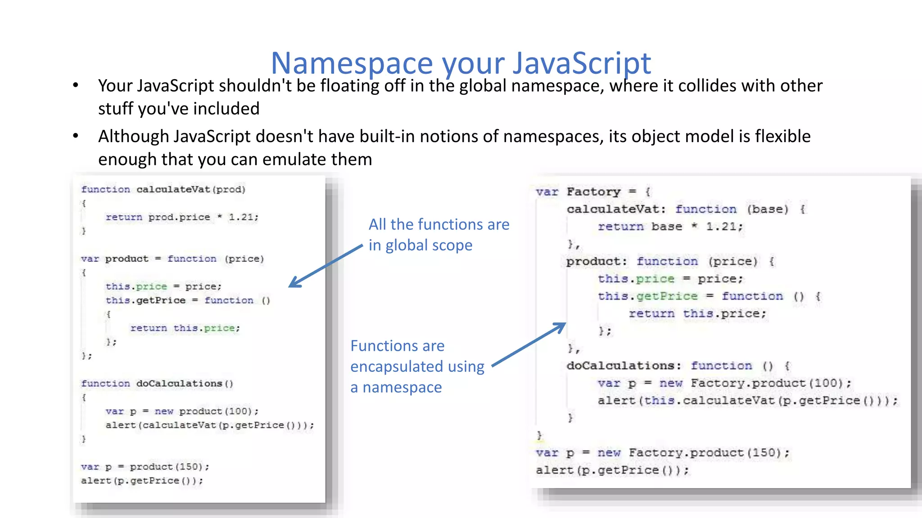This screenshot has height=518, width=922.
Task: Click the line 'function doCalculations()' in the left code
Action: click(x=157, y=384)
